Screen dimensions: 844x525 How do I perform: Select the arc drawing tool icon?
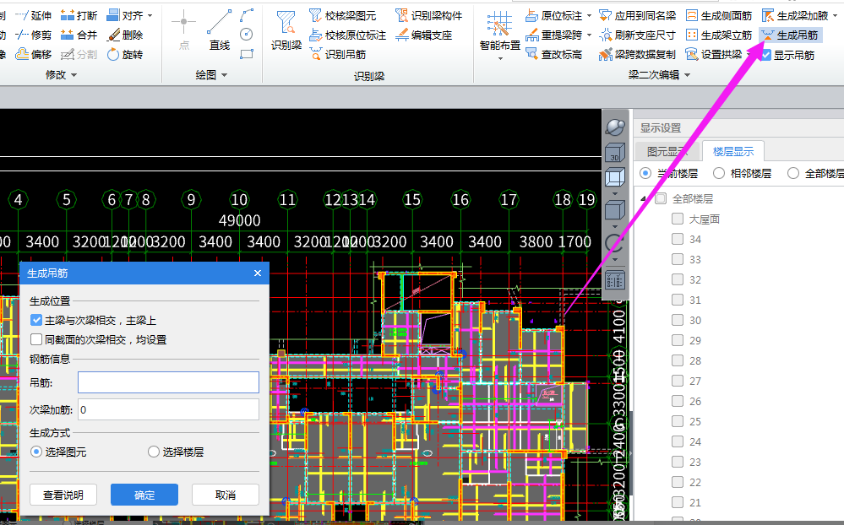(247, 15)
